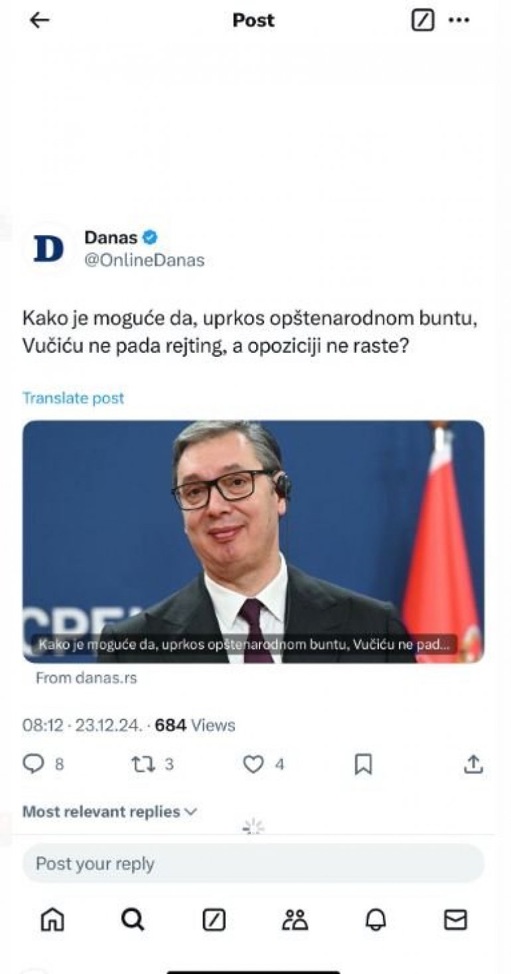Open the danas.rs article preview image
511x974 pixels.
[x=253, y=541]
